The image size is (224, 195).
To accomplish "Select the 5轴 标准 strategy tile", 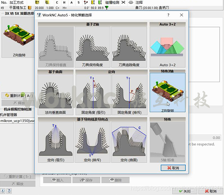I will pos(168,142).
